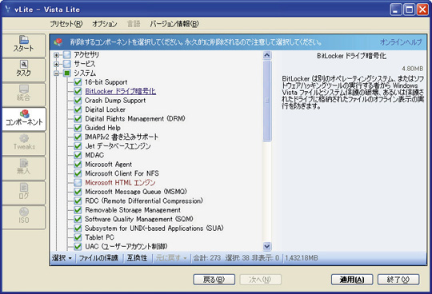
Task: Click the ファイルの保護 button
Action: pyautogui.click(x=98, y=258)
